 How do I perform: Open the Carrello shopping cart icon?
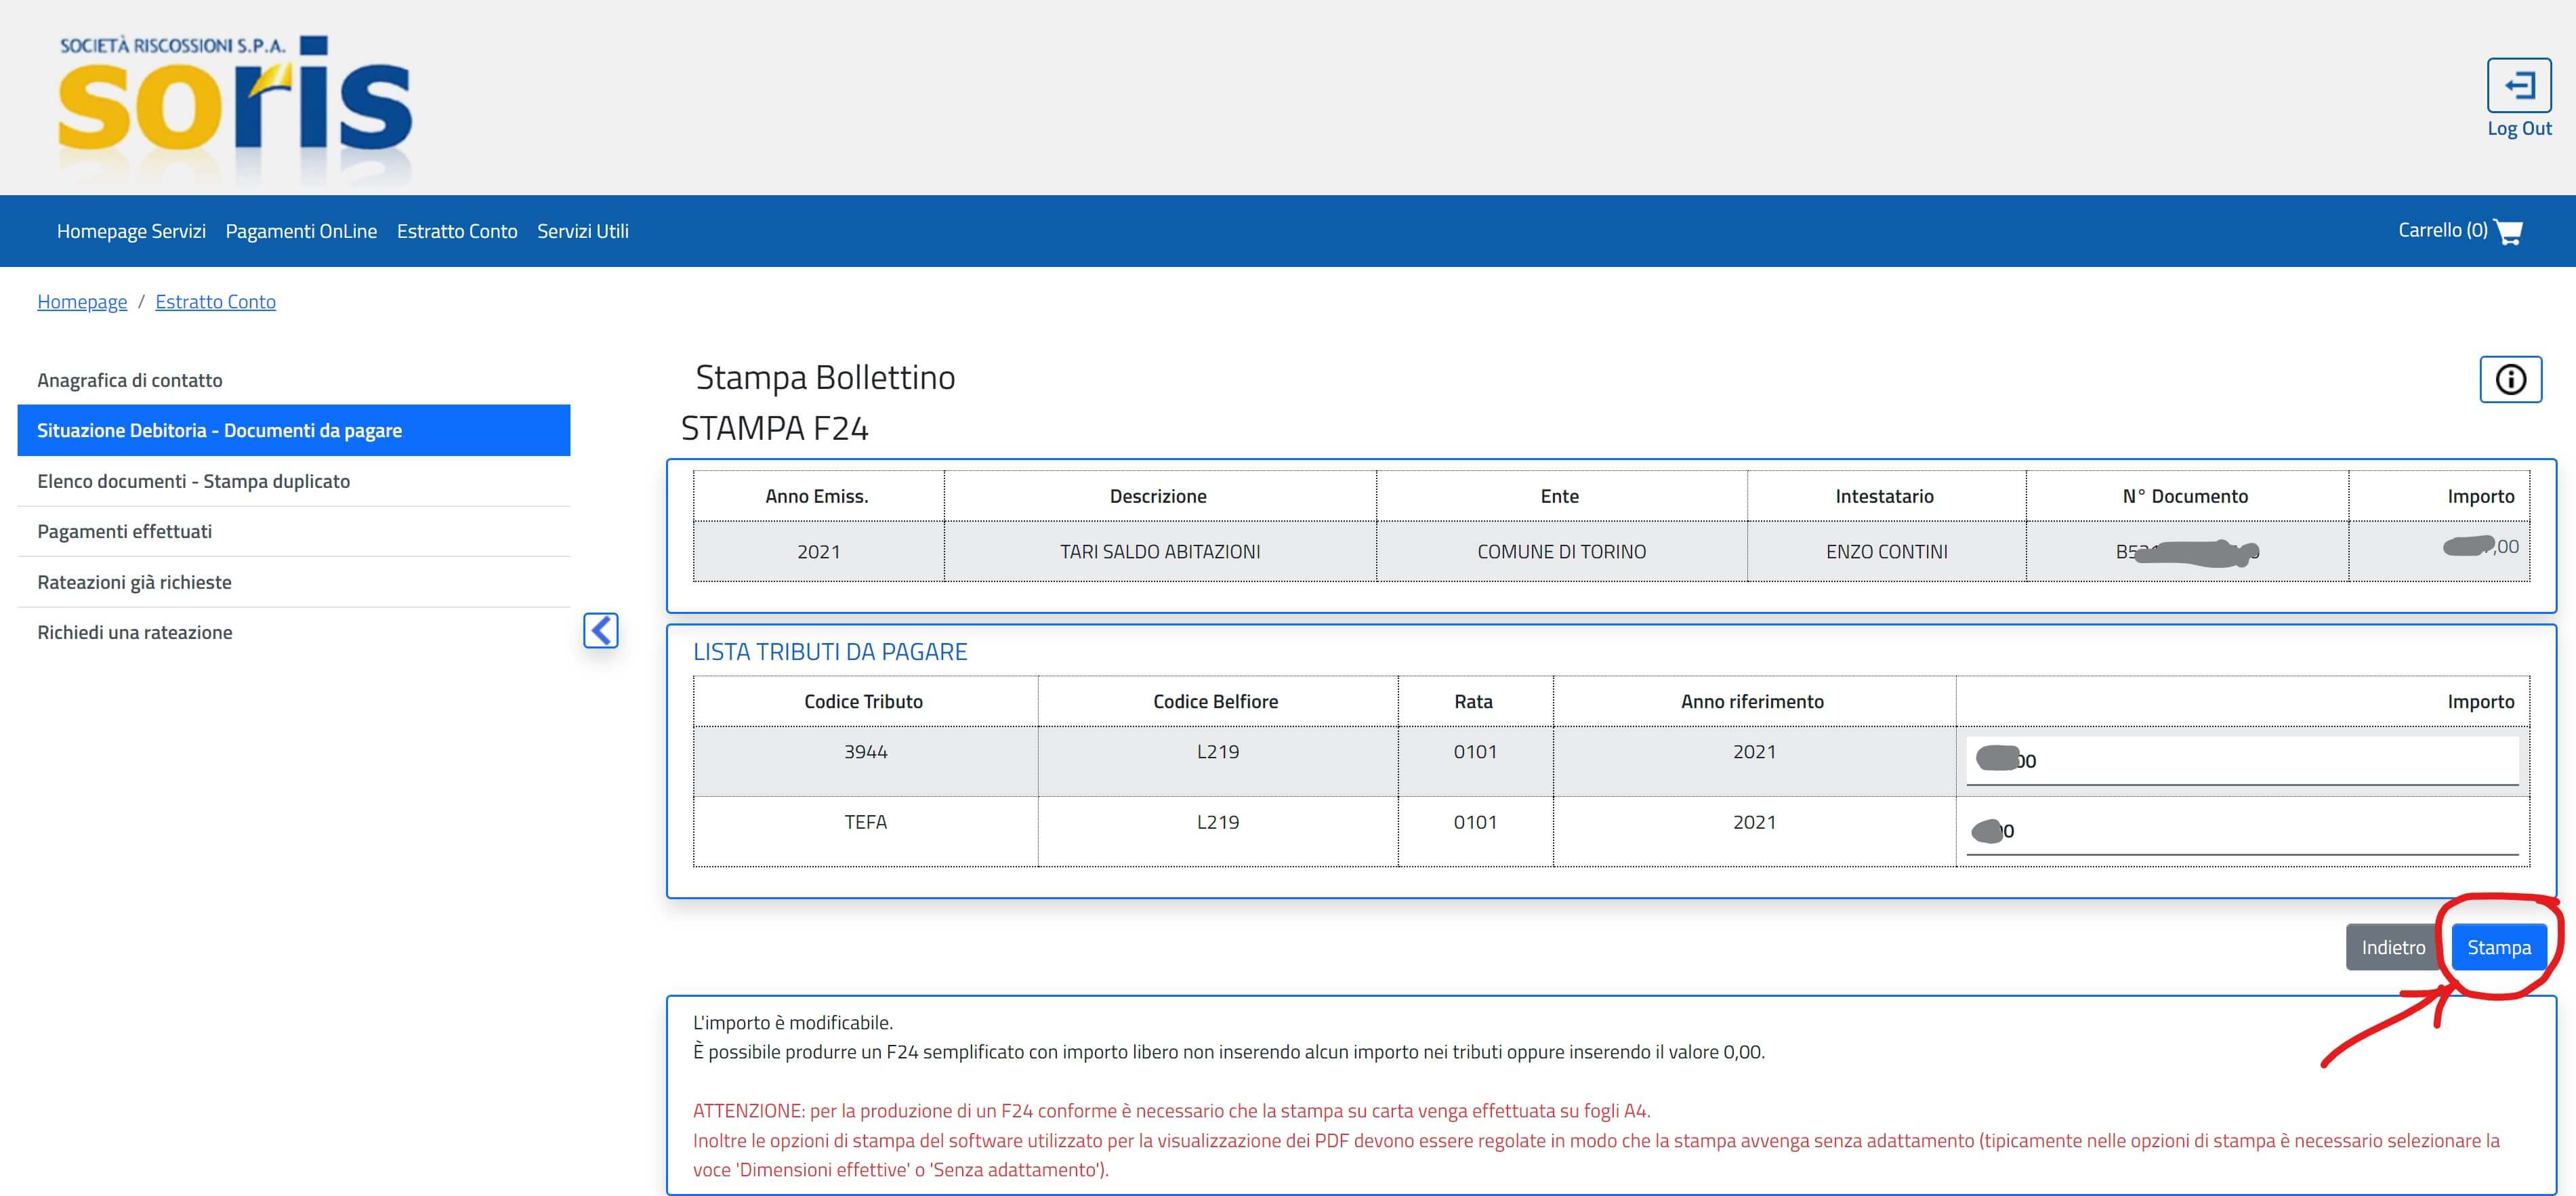click(2507, 231)
